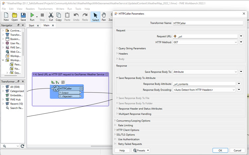The width and height of the screenshot is (249, 155).
Task: Expand the Headers section
Action: 117,53
